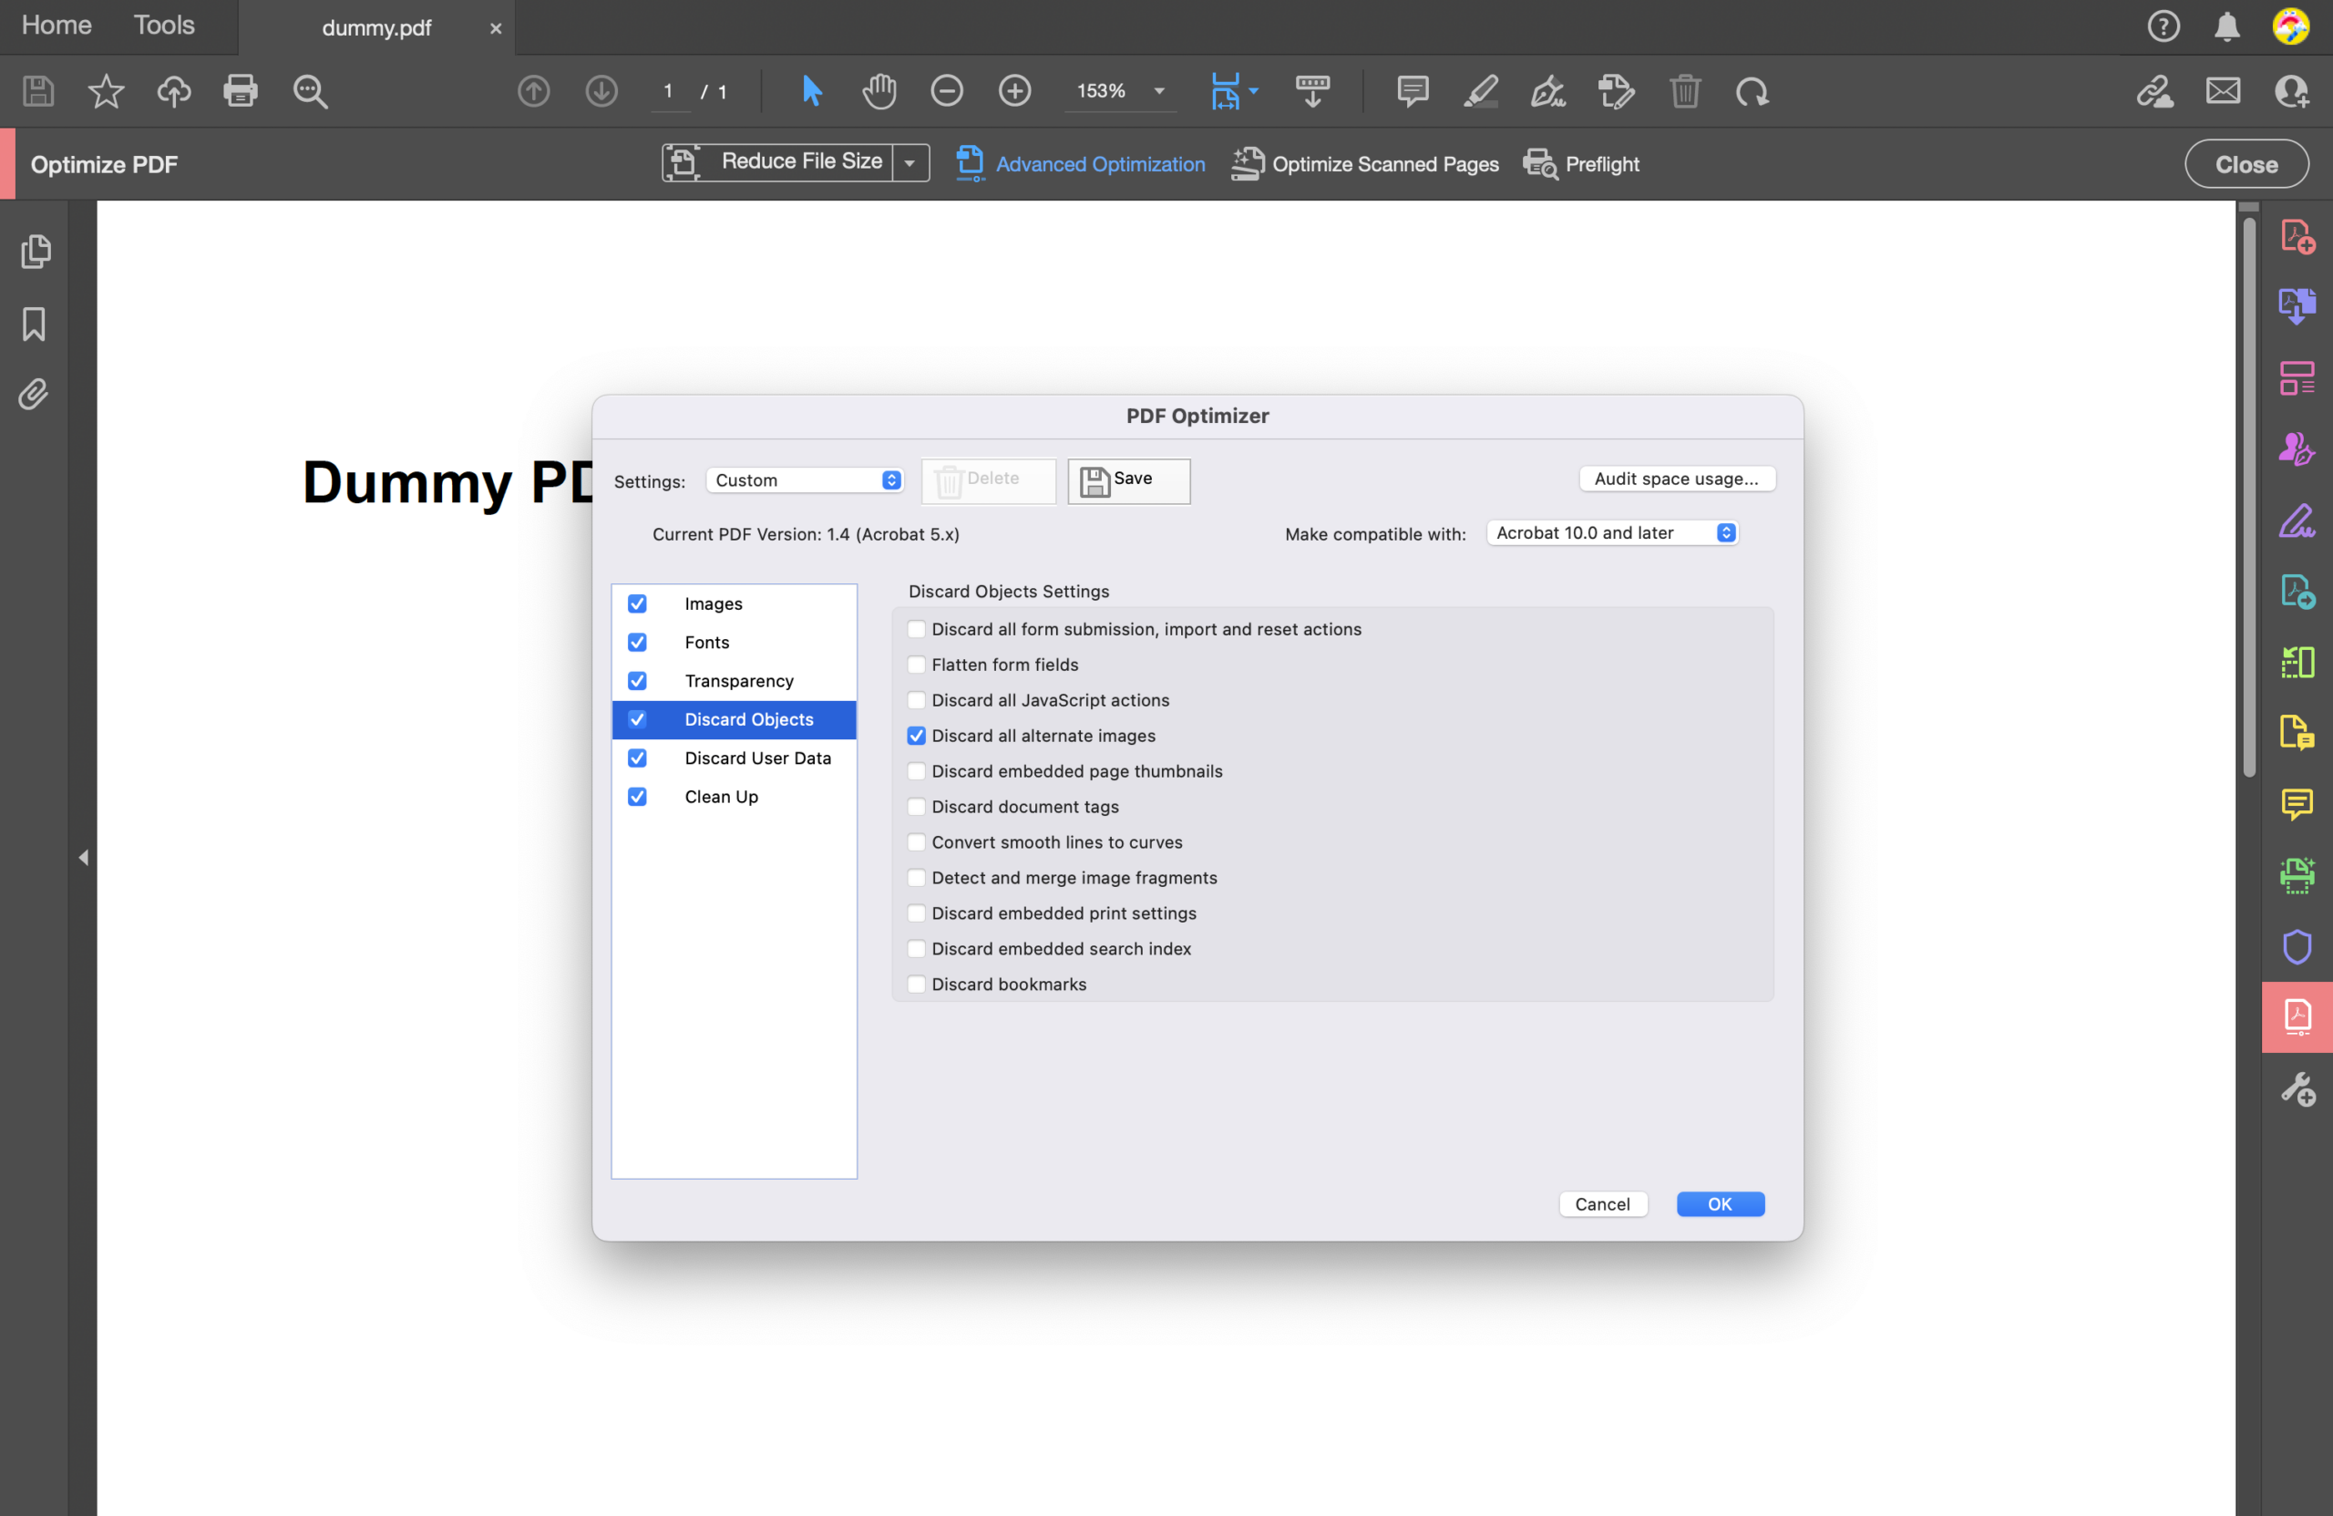This screenshot has width=2333, height=1516.
Task: Click the page number input field
Action: click(x=670, y=91)
